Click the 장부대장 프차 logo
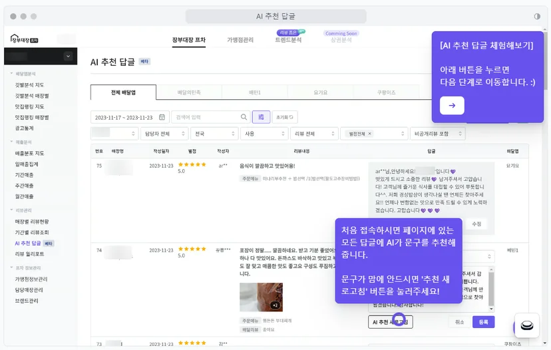This screenshot has height=350, width=551. coord(24,39)
